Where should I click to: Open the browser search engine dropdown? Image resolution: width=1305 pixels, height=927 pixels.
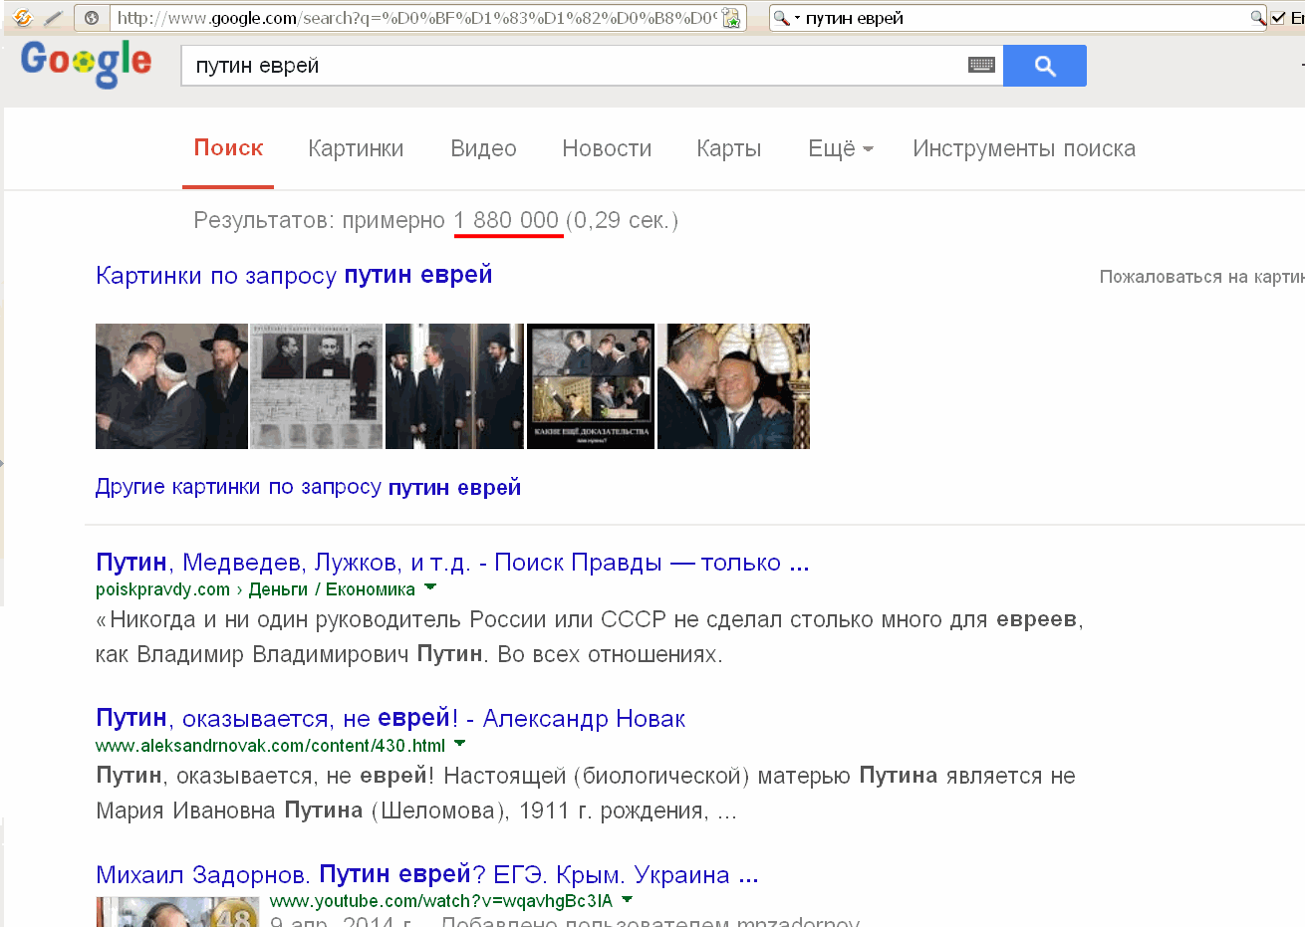click(x=788, y=18)
